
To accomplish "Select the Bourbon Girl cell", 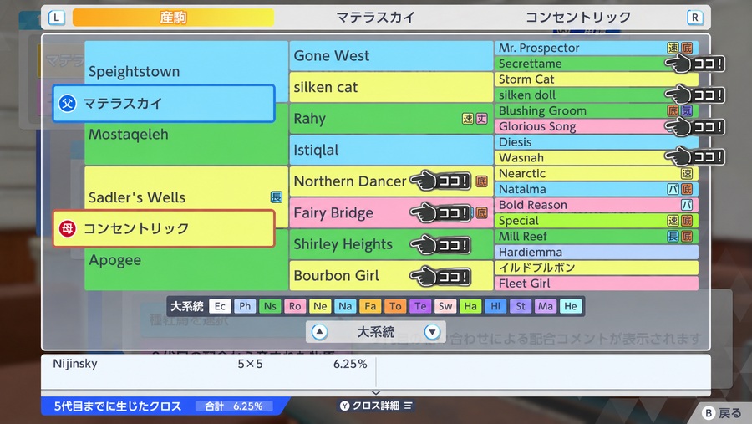I will point(391,276).
